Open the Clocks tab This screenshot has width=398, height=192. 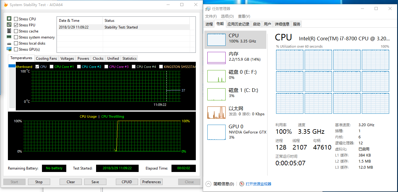[98, 58]
